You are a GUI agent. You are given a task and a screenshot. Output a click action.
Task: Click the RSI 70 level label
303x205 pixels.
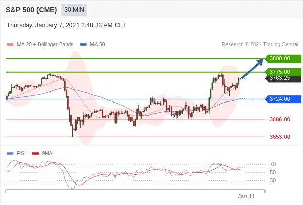point(273,164)
